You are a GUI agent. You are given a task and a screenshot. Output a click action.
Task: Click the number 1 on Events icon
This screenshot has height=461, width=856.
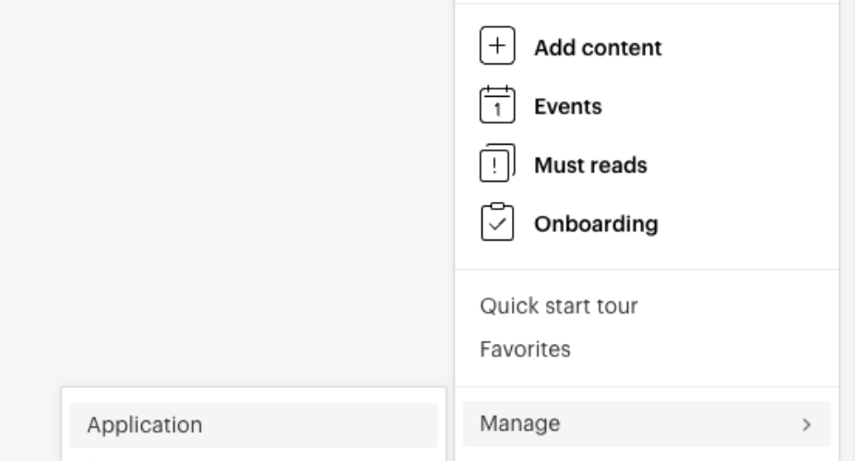pyautogui.click(x=497, y=111)
